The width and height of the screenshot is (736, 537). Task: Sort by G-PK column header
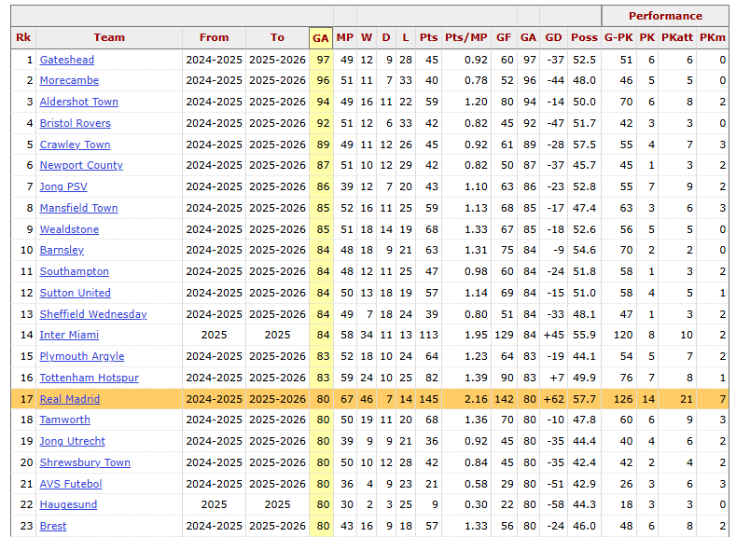tap(618, 37)
